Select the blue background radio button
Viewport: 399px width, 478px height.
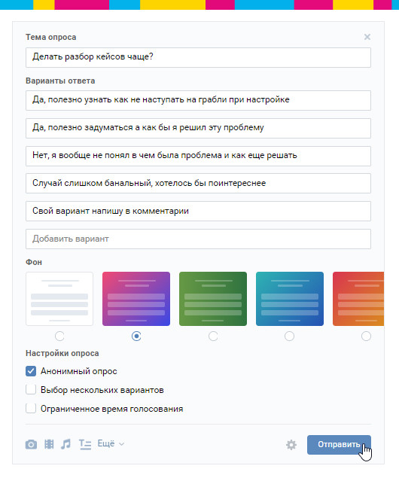click(x=289, y=336)
